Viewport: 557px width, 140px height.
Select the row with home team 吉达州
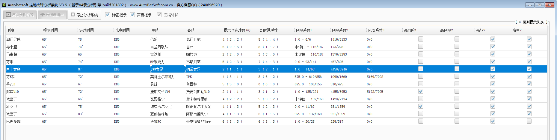pyautogui.click(x=90, y=54)
